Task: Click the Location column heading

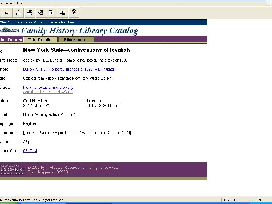Action: (95, 101)
